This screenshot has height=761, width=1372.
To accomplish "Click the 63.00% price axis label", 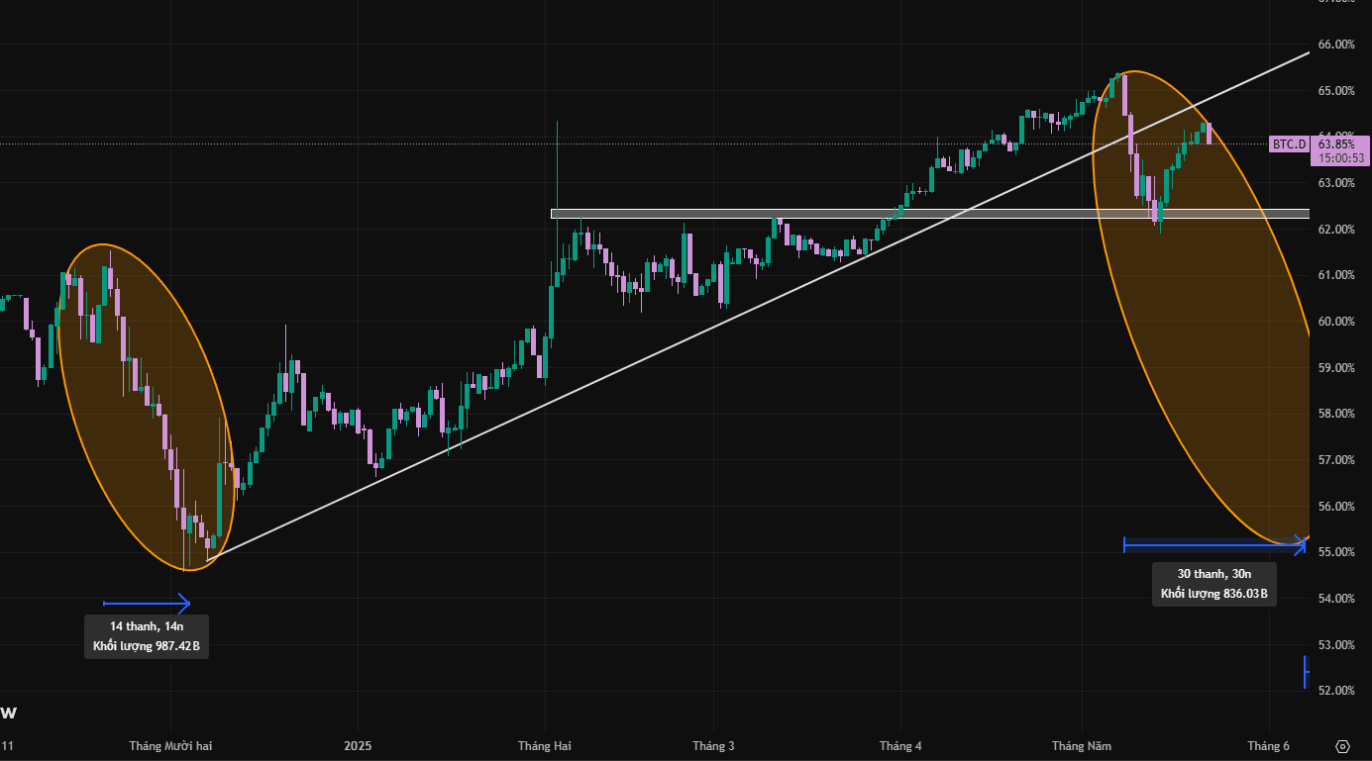I will 1336,183.
